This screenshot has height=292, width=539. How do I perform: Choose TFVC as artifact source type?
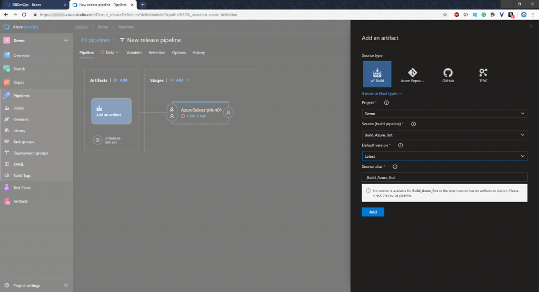click(x=483, y=75)
